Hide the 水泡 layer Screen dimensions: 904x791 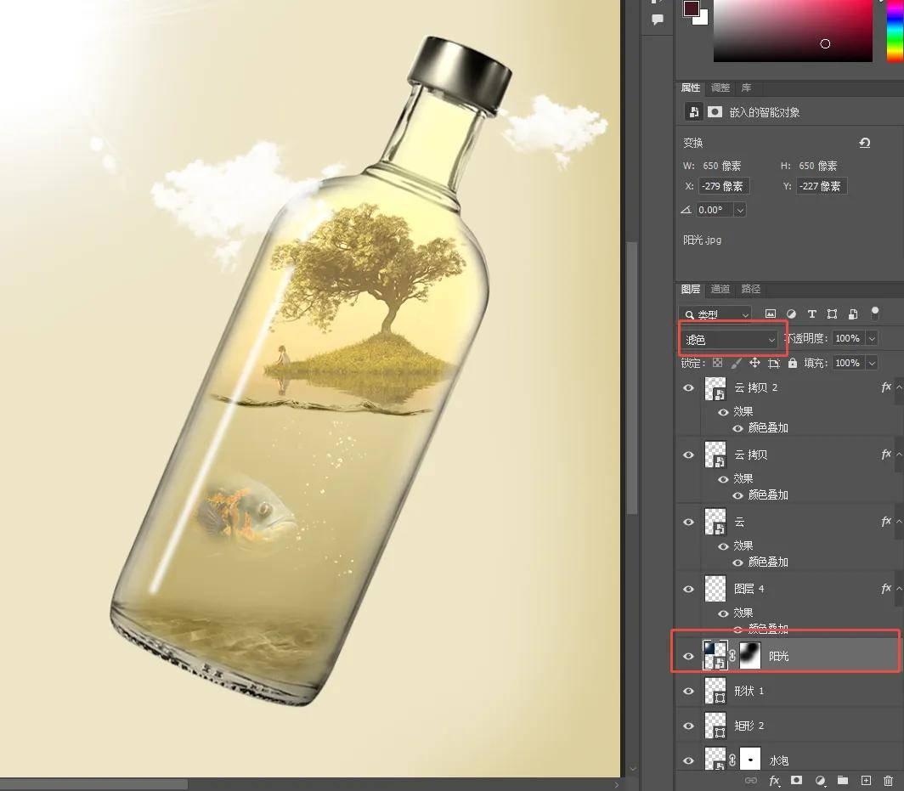688,759
